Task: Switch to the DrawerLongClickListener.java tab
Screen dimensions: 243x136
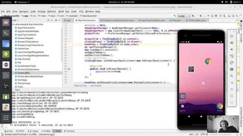Action: coord(118,20)
